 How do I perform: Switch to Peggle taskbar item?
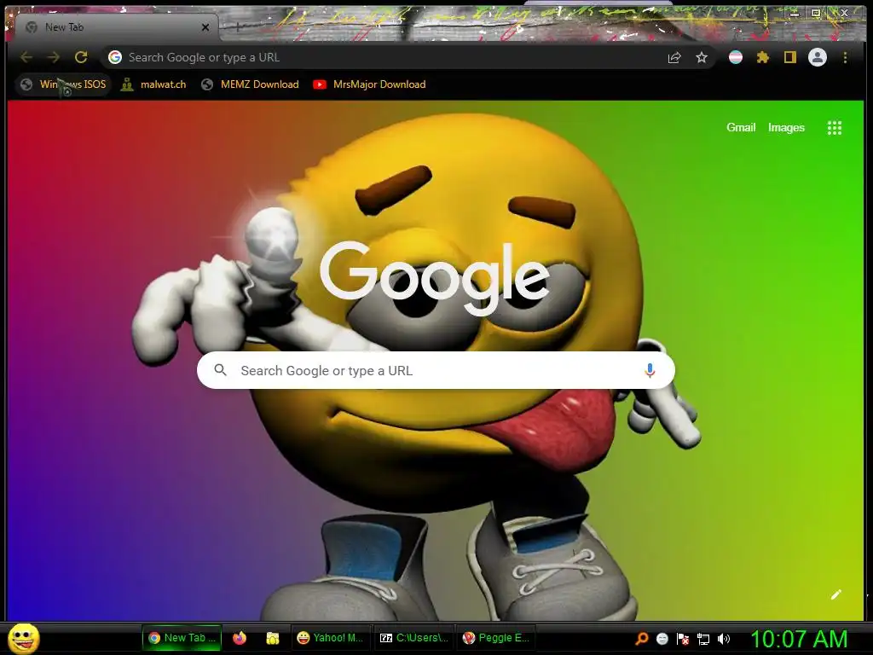(496, 638)
